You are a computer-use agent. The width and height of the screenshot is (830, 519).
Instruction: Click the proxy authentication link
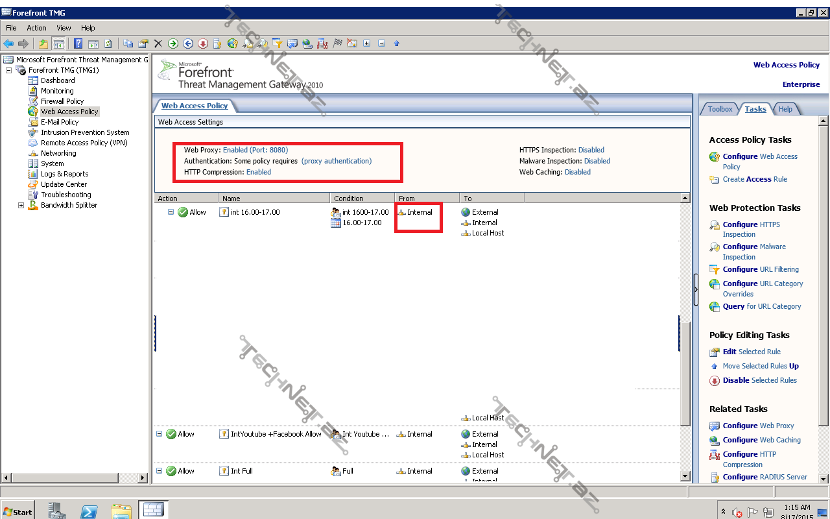click(x=337, y=161)
